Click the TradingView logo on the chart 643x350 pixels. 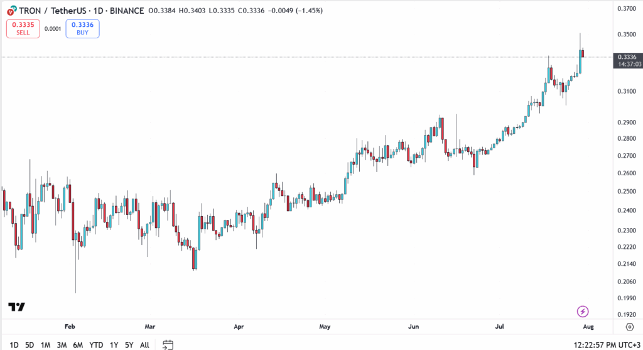click(16, 307)
